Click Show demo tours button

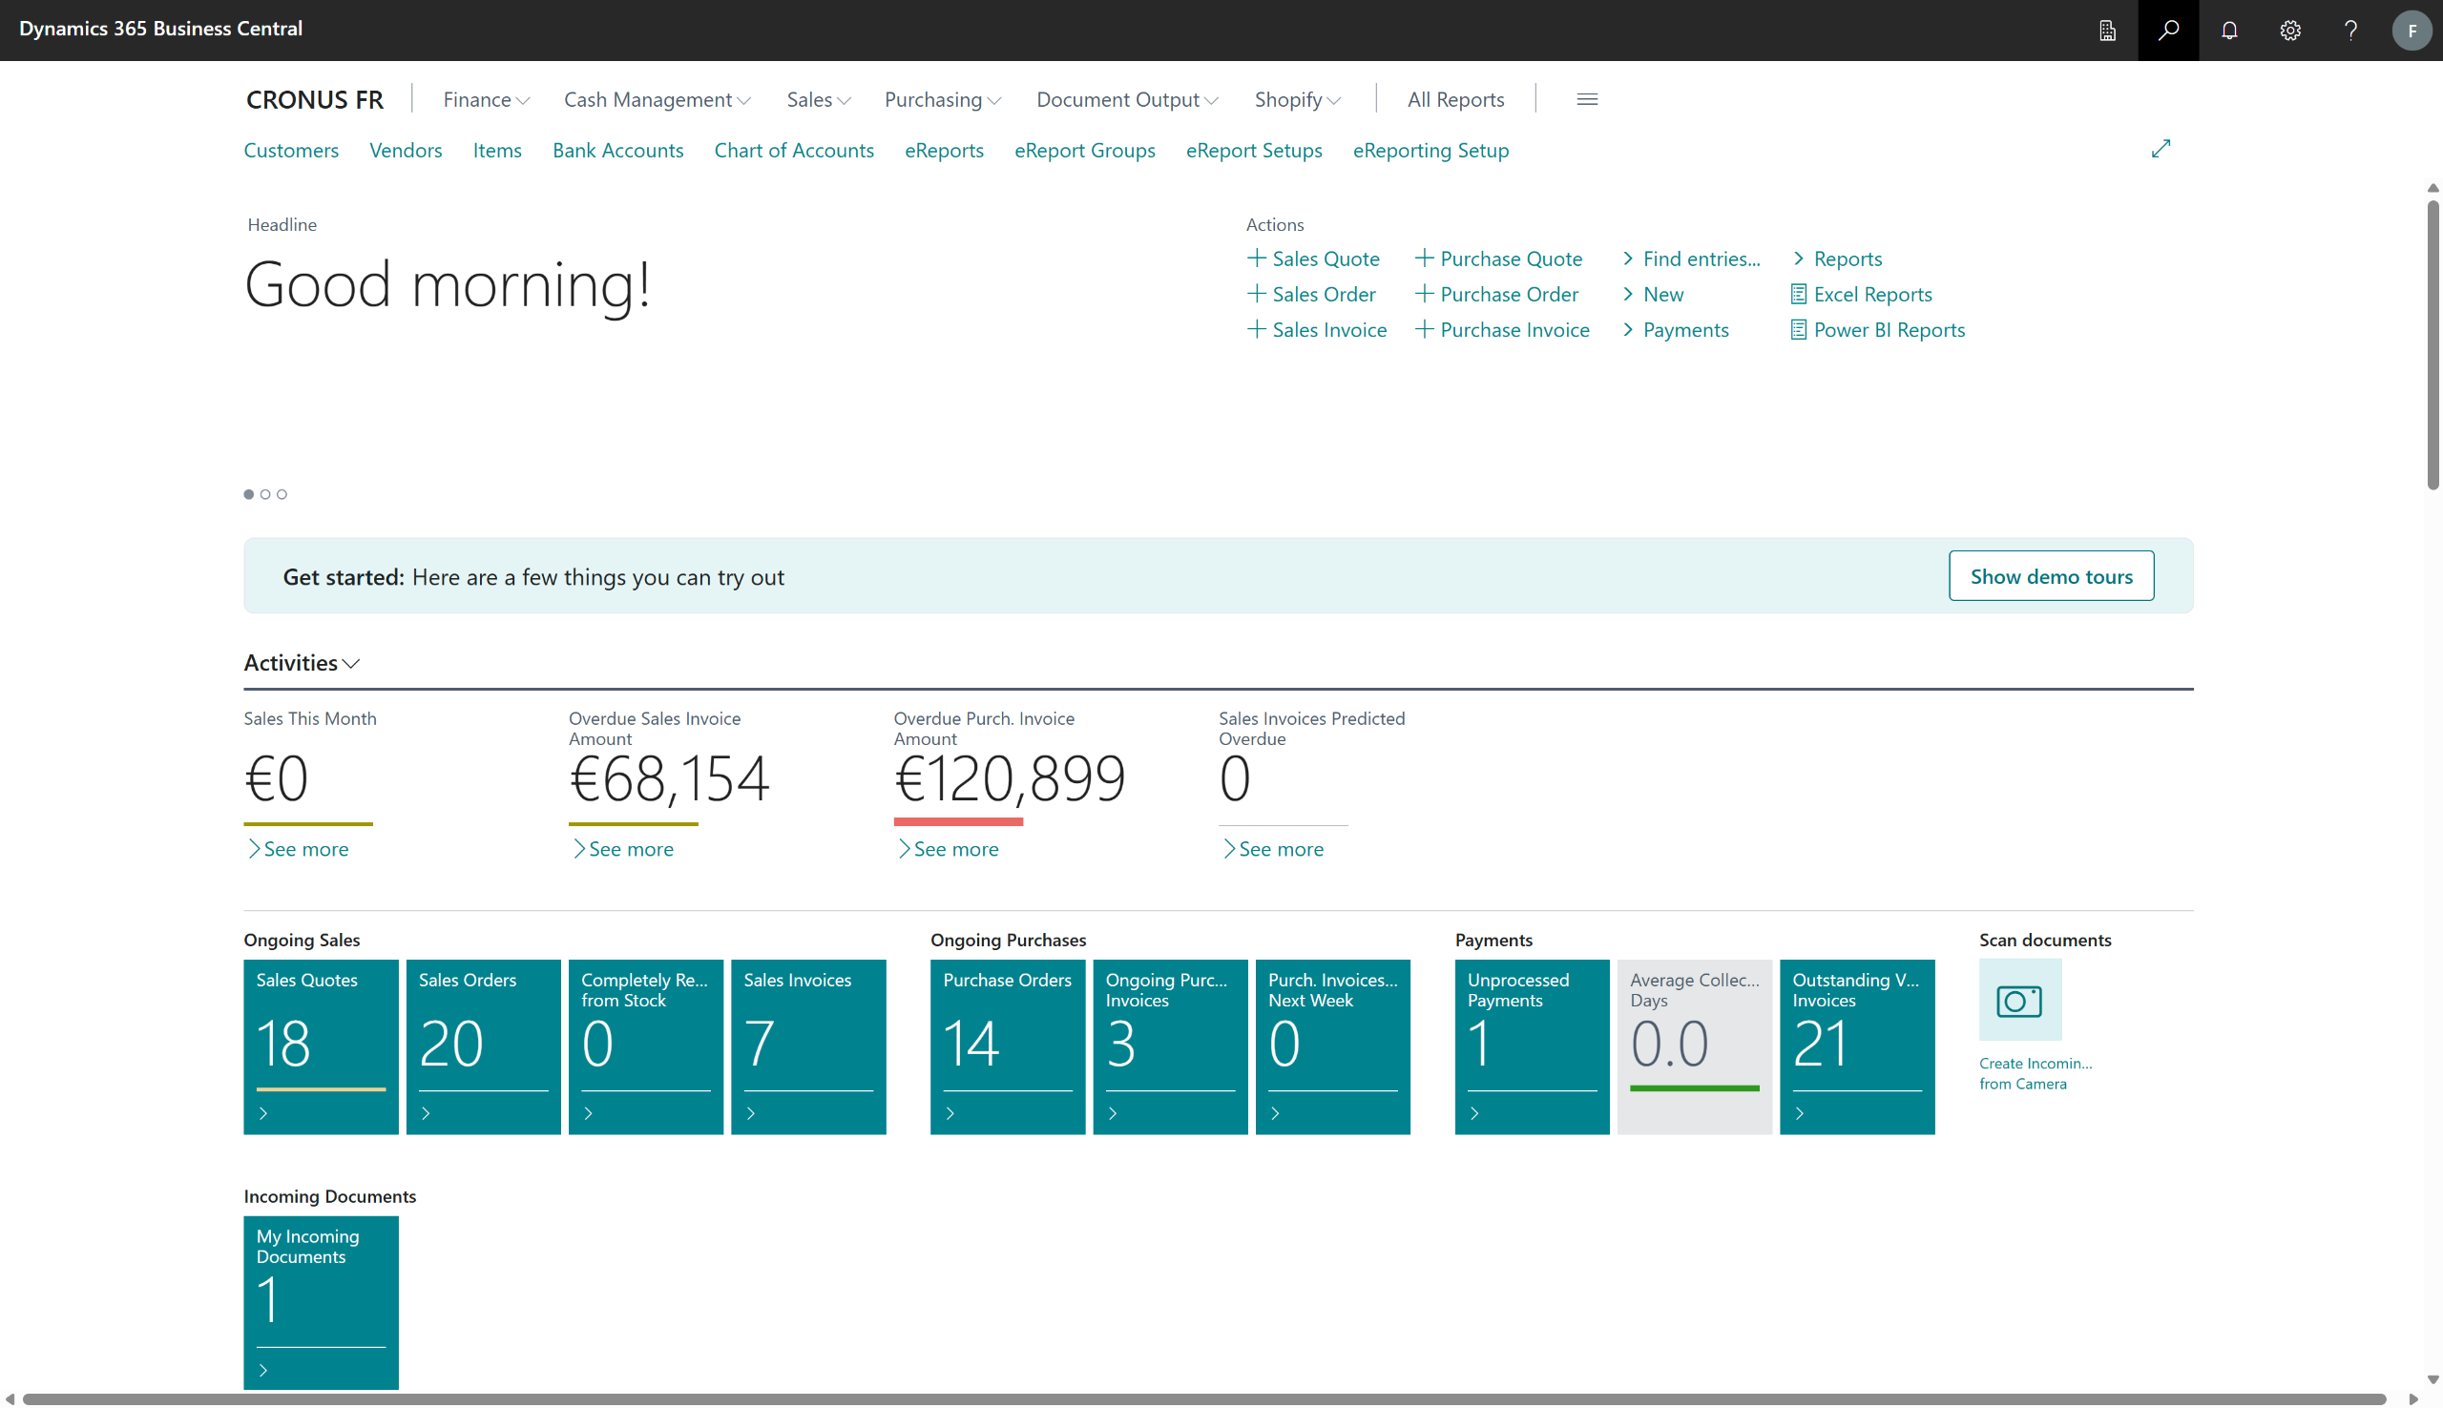pyautogui.click(x=2052, y=576)
